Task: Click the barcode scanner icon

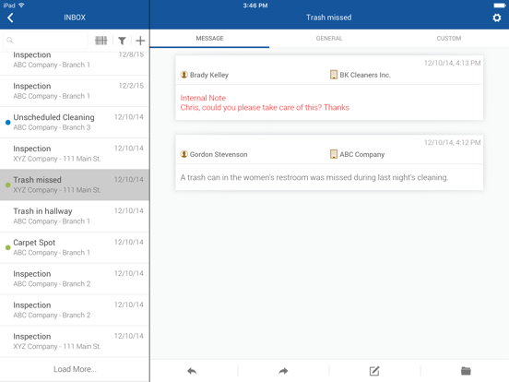Action: [101, 41]
